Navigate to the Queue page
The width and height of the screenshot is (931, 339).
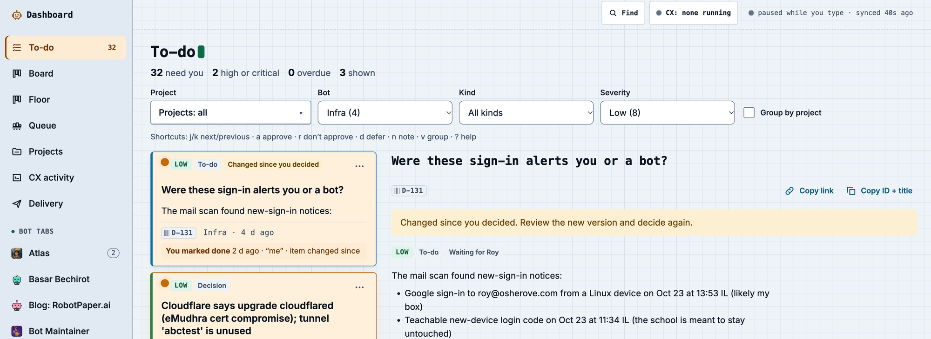(x=66, y=125)
